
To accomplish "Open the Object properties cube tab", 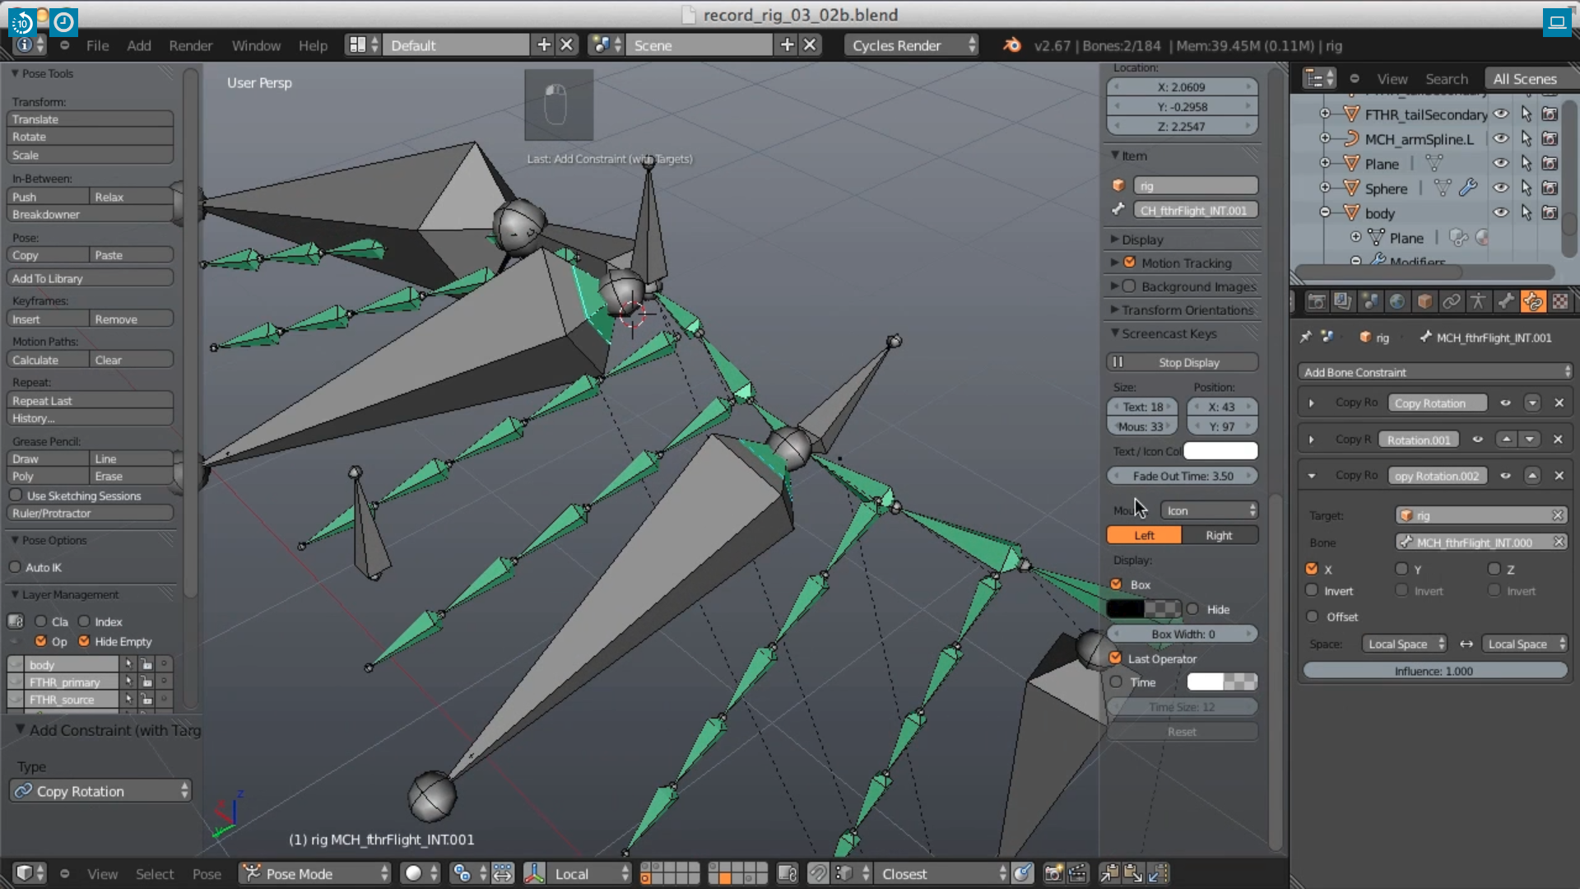I will click(1424, 302).
